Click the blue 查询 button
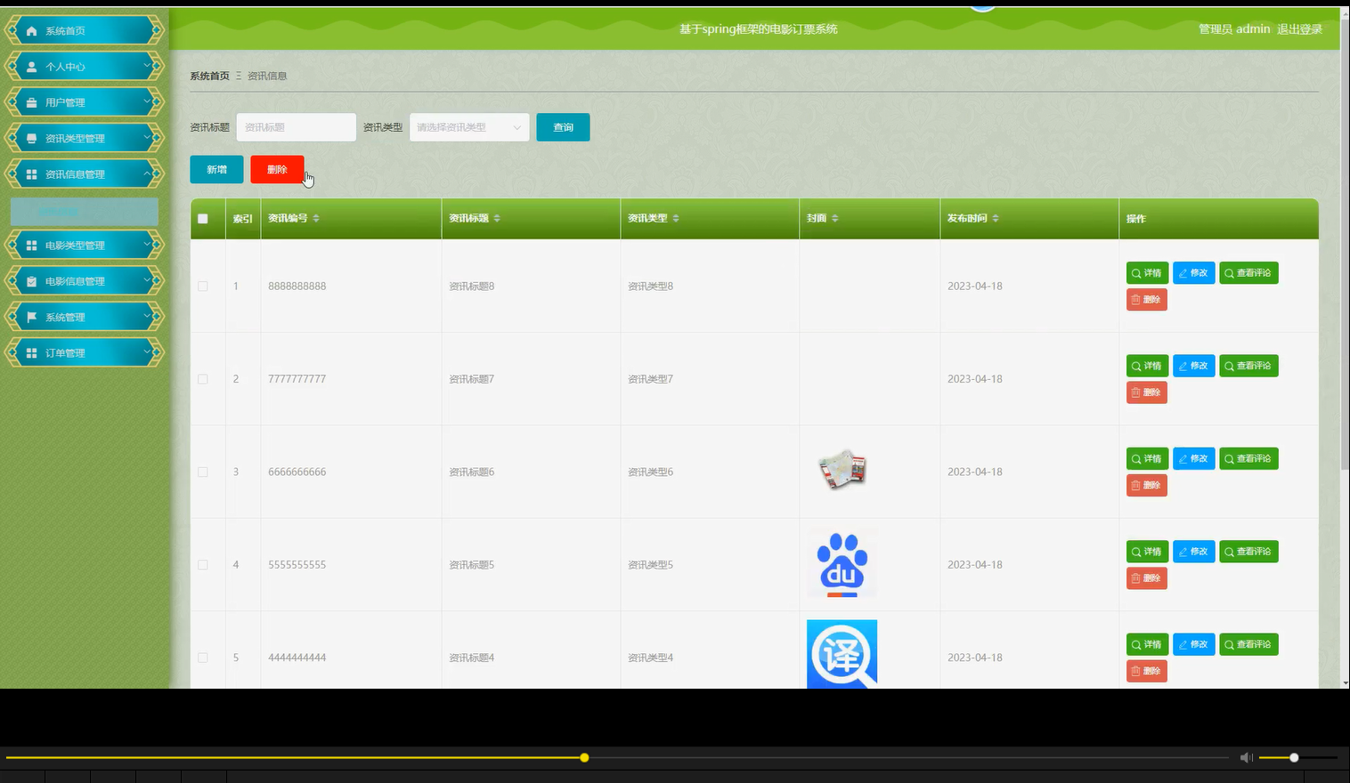The height and width of the screenshot is (783, 1350). tap(563, 127)
